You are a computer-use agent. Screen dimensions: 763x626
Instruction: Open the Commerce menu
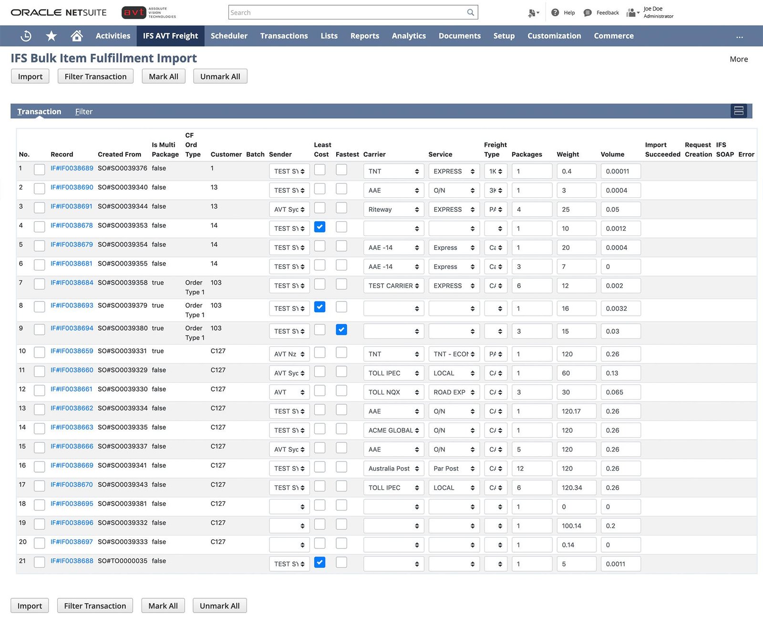click(614, 36)
